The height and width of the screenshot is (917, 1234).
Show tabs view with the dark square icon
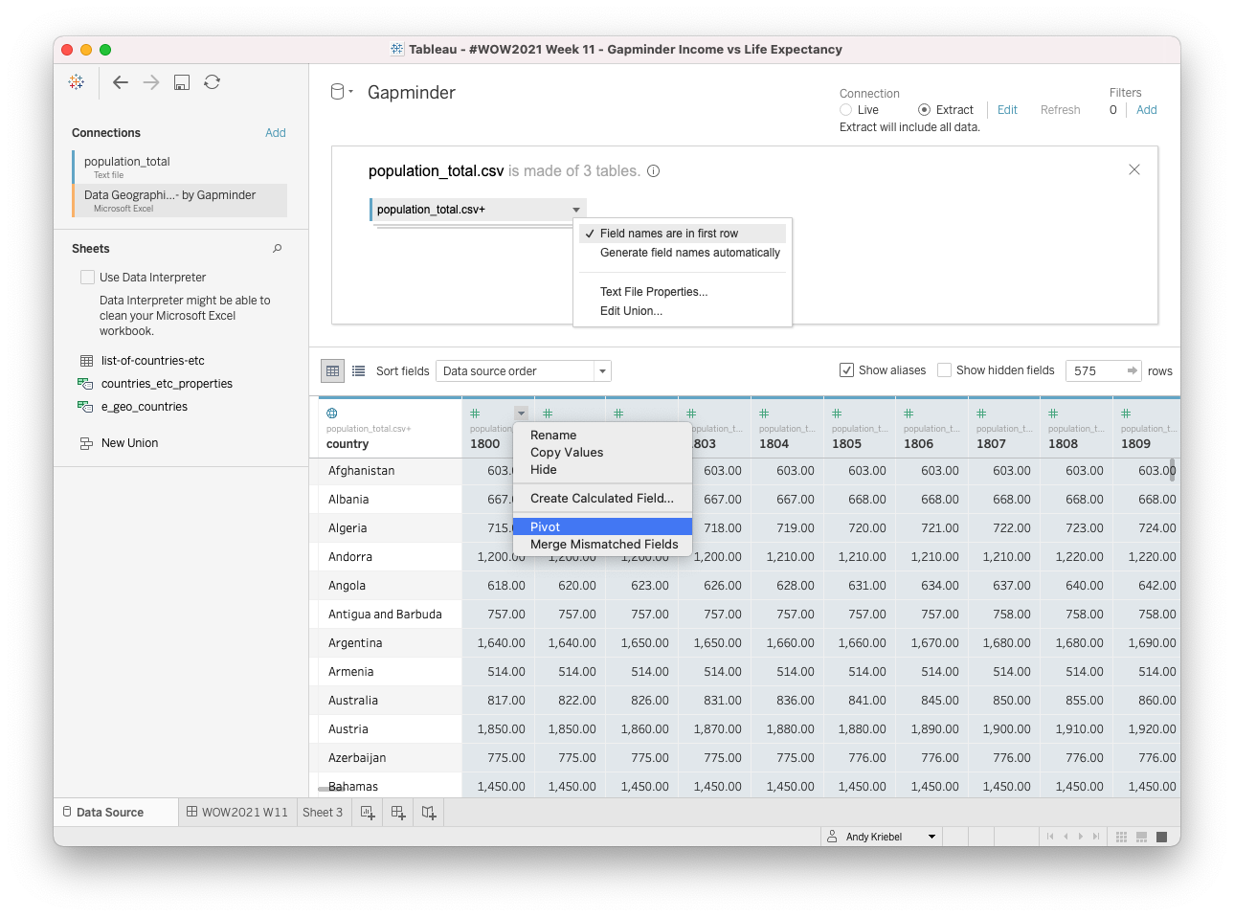point(1161,837)
